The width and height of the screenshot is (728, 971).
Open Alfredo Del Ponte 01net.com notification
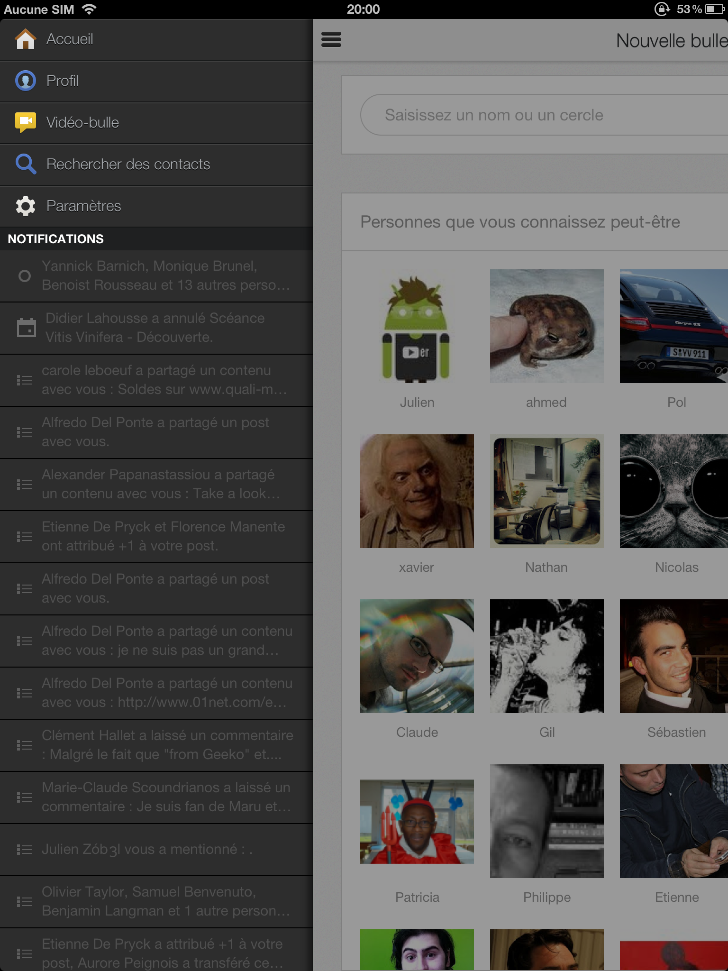click(156, 693)
